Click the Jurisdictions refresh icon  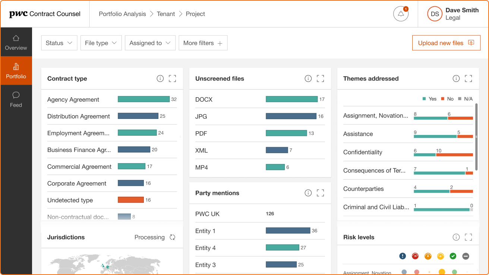tap(172, 237)
